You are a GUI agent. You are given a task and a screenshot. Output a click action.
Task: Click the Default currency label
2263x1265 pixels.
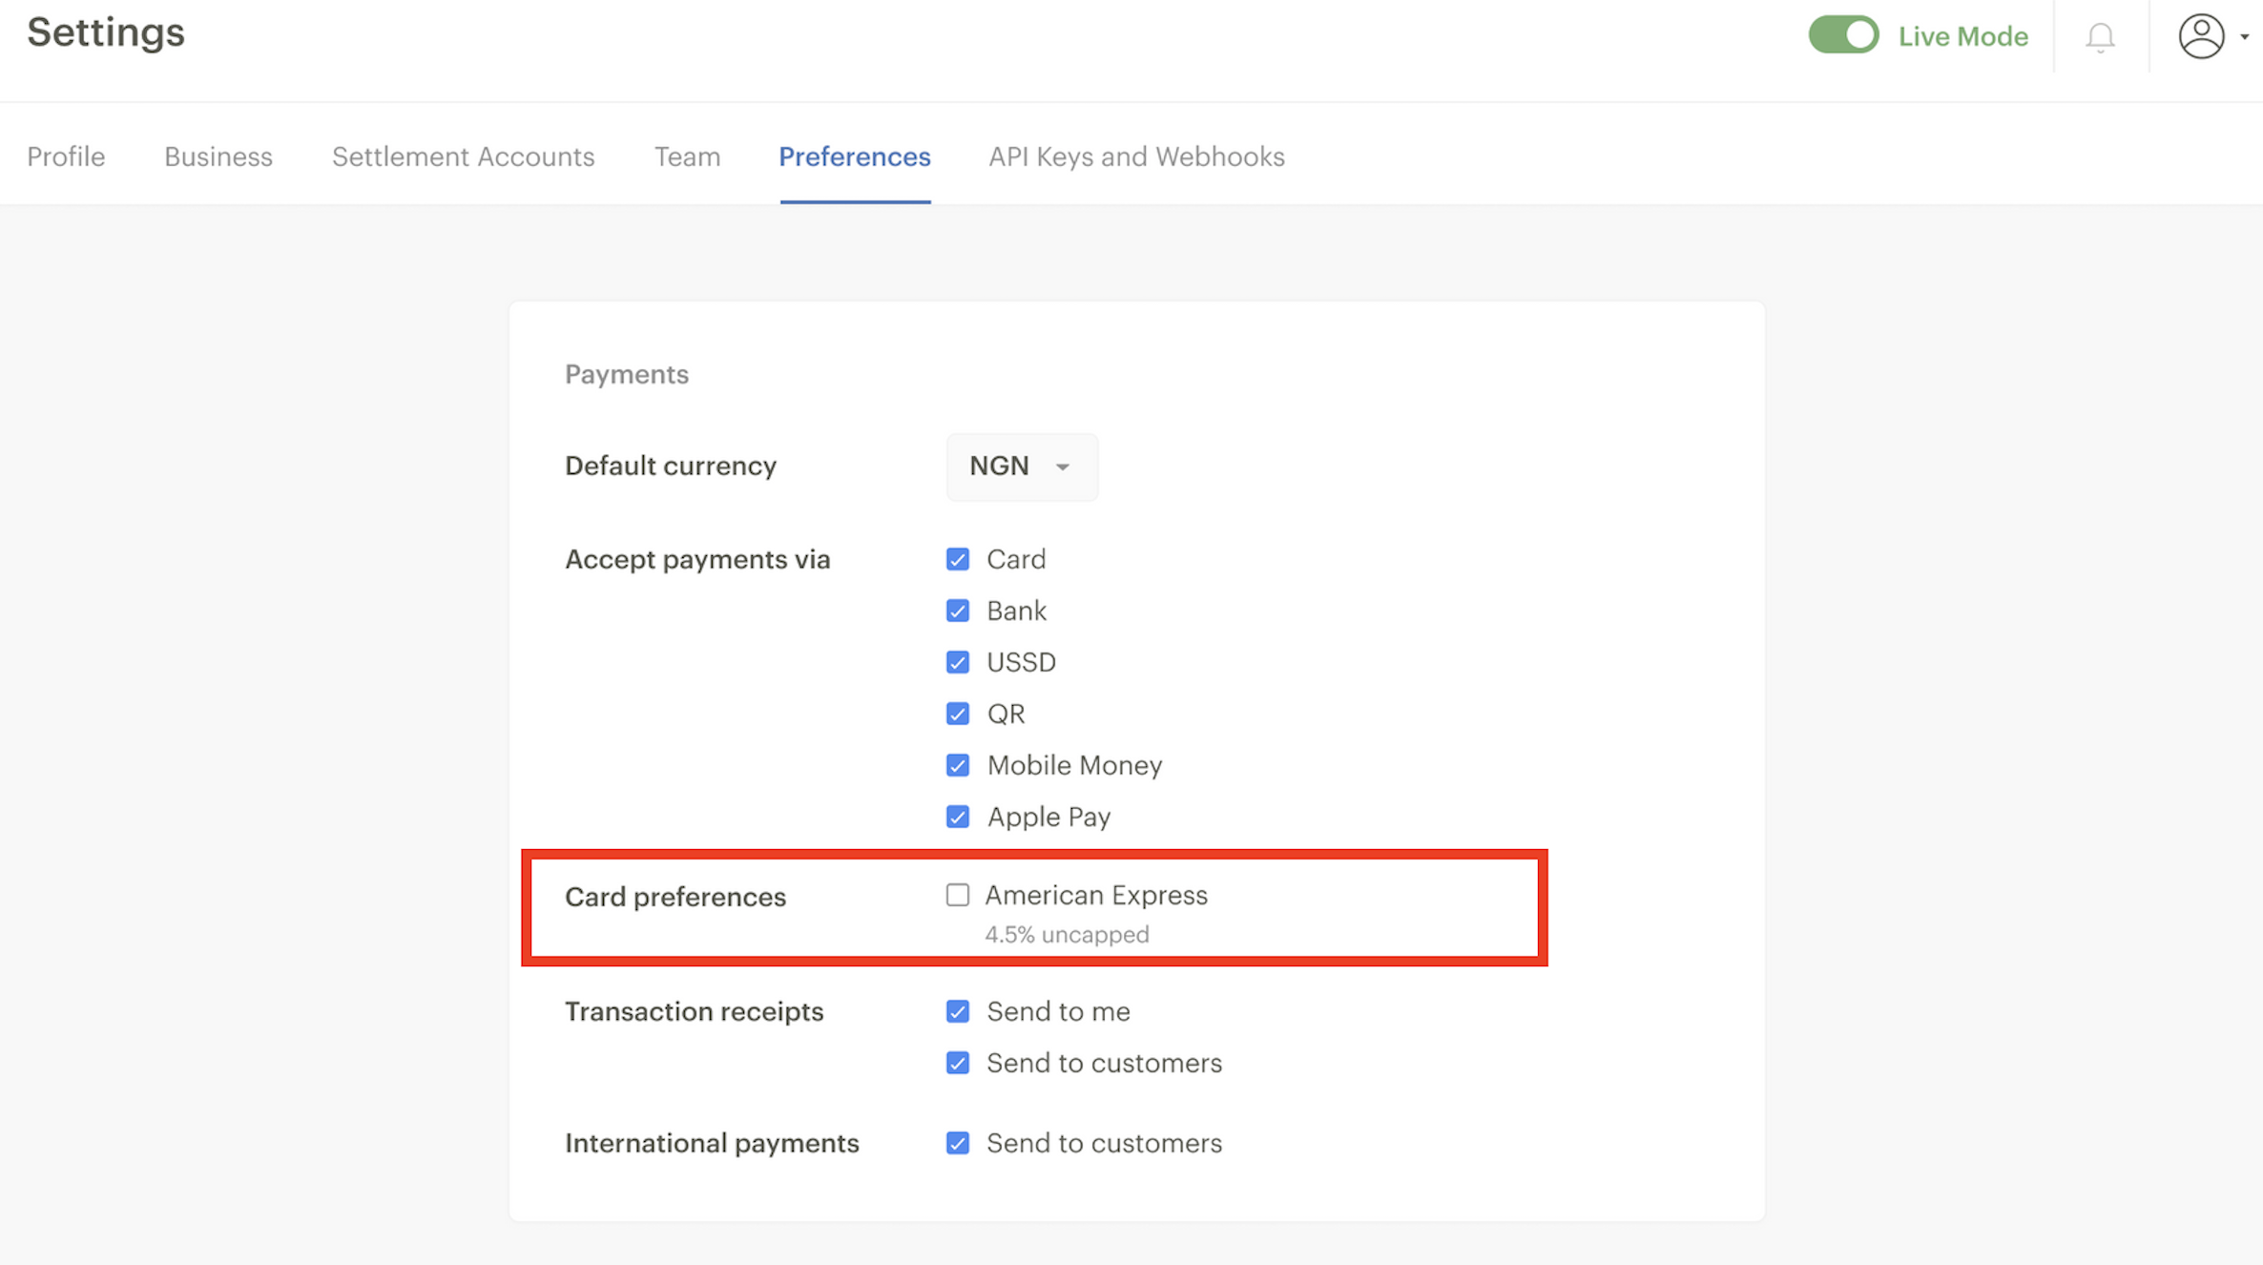pyautogui.click(x=671, y=466)
